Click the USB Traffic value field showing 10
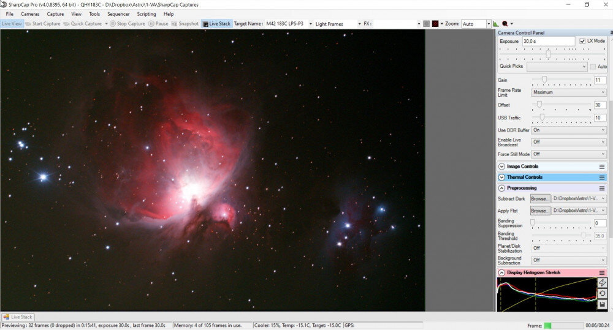Screen dimensions: 613x330 pos(600,118)
